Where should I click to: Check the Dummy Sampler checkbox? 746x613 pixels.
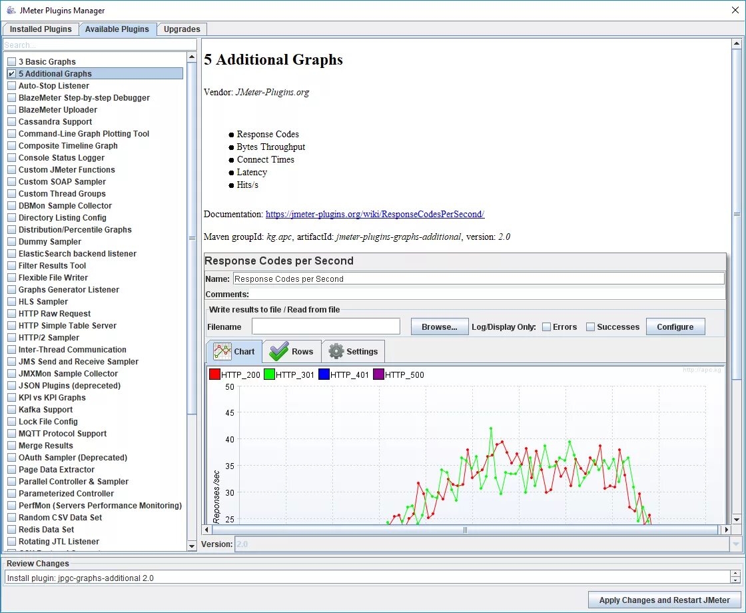(x=12, y=242)
